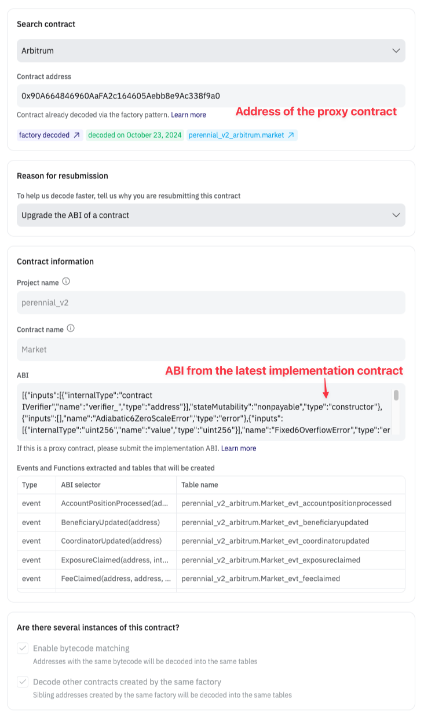
Task: Select the CoordinatorUpdated(address) event row
Action: 211,541
